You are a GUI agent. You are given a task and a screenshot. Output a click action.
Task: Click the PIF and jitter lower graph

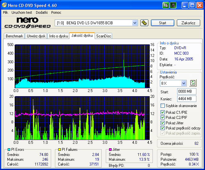coord(82,118)
